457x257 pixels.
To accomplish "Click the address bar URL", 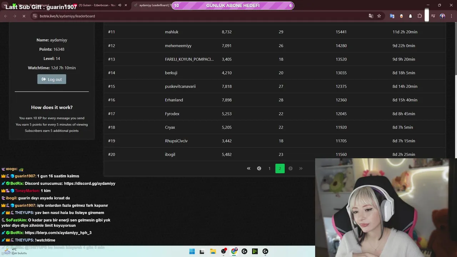I will pyautogui.click(x=67, y=16).
